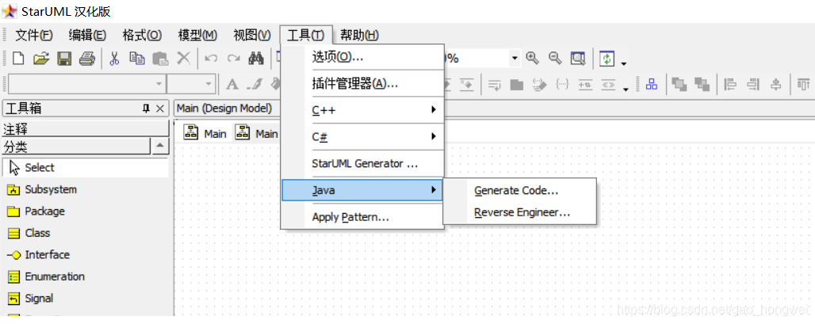The width and height of the screenshot is (815, 324).
Task: Click the Open folder icon
Action: coord(41,58)
